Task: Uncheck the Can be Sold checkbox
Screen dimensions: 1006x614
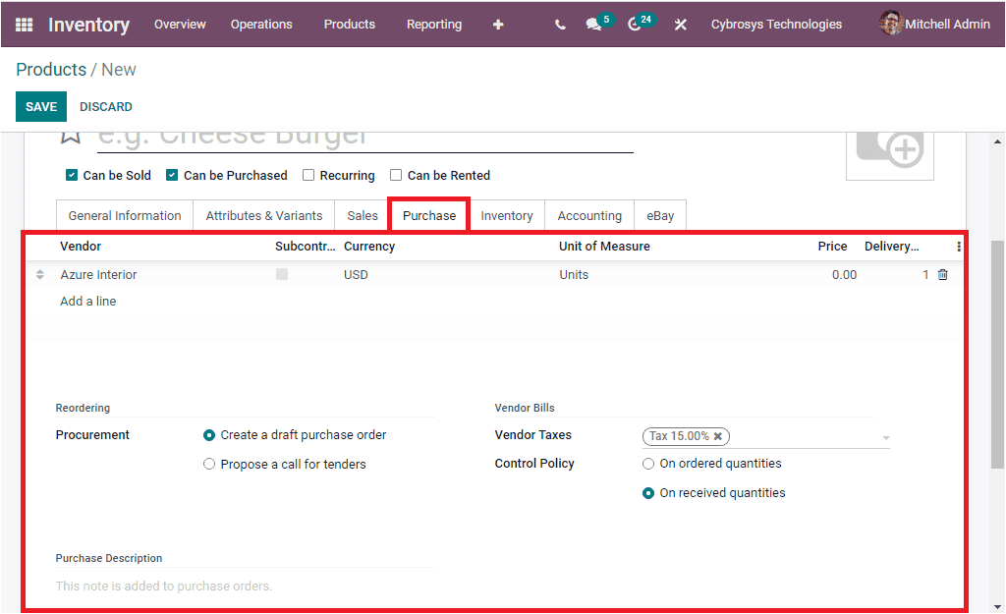Action: [x=71, y=175]
